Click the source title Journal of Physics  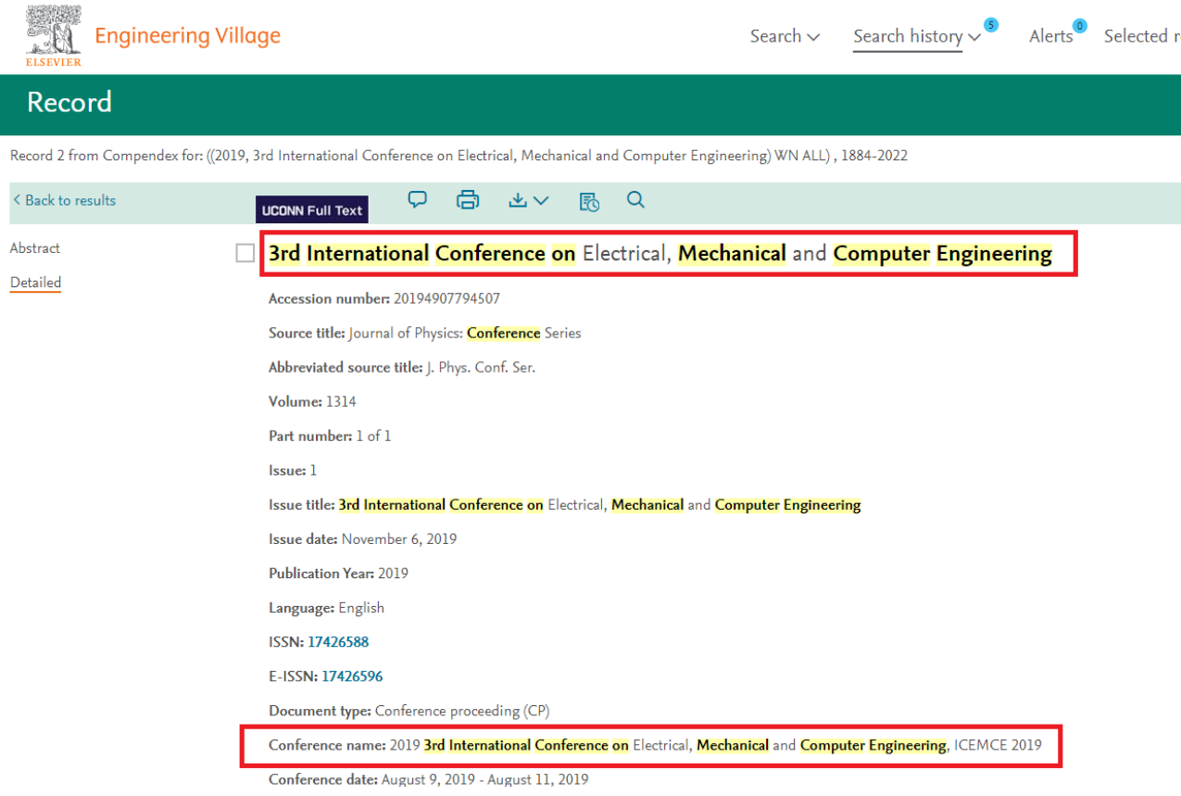[x=465, y=333]
